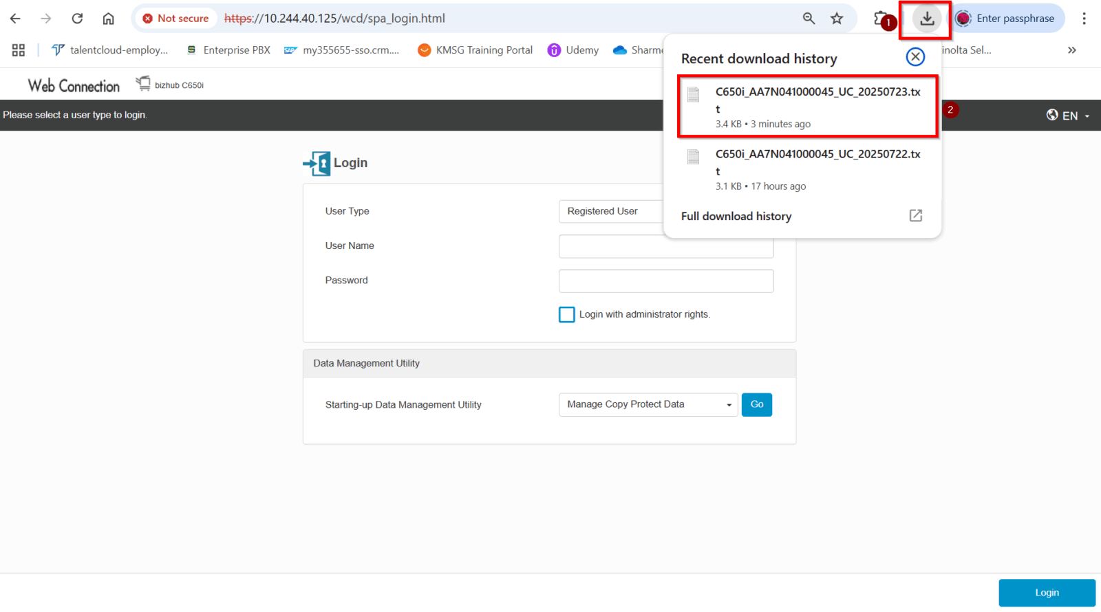Show more bookmarks with the chevron
1101x612 pixels.
1071,50
